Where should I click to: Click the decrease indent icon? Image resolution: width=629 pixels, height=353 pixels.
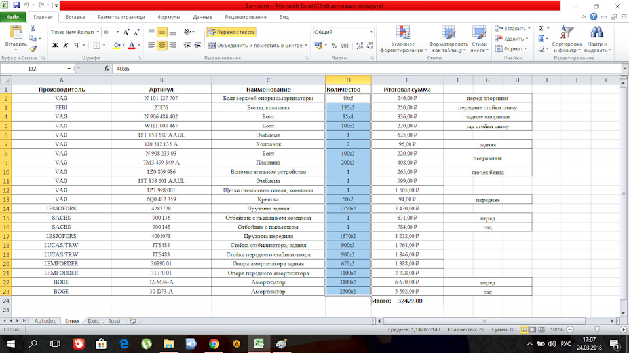187,46
